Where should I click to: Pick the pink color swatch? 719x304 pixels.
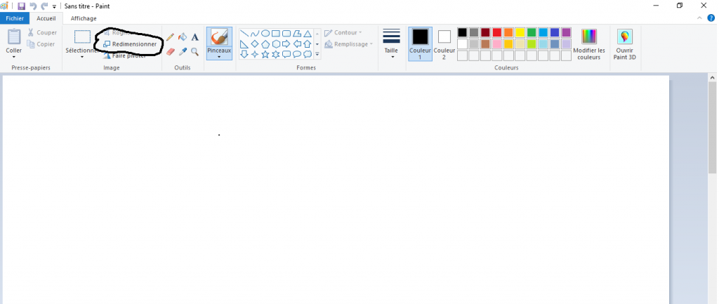point(496,44)
